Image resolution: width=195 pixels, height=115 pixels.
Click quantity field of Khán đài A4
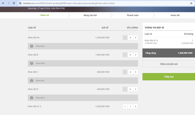[x=130, y=37]
